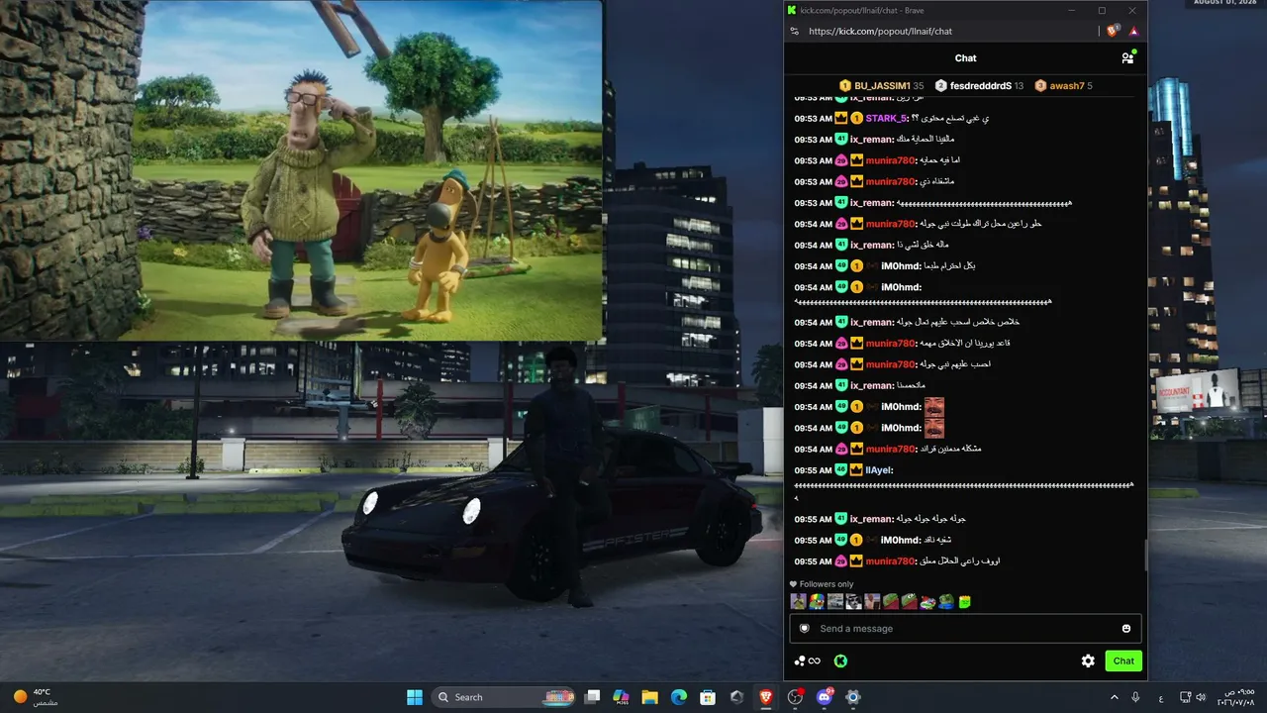Click the Send a message input field

pos(965,629)
